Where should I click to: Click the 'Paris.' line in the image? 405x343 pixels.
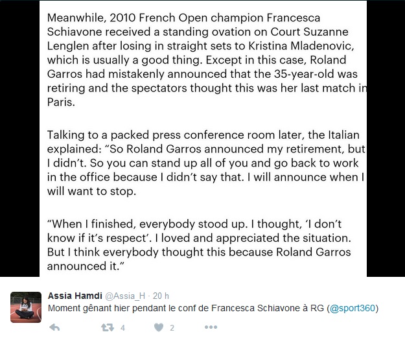(x=61, y=102)
